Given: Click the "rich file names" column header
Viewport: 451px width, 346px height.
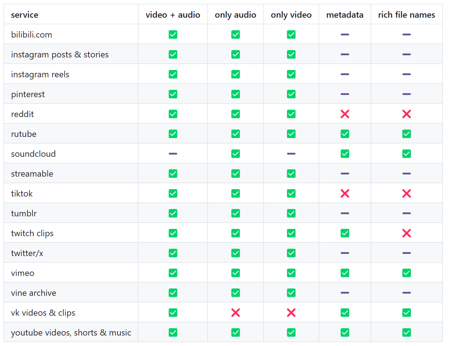Looking at the screenshot, I should [407, 15].
